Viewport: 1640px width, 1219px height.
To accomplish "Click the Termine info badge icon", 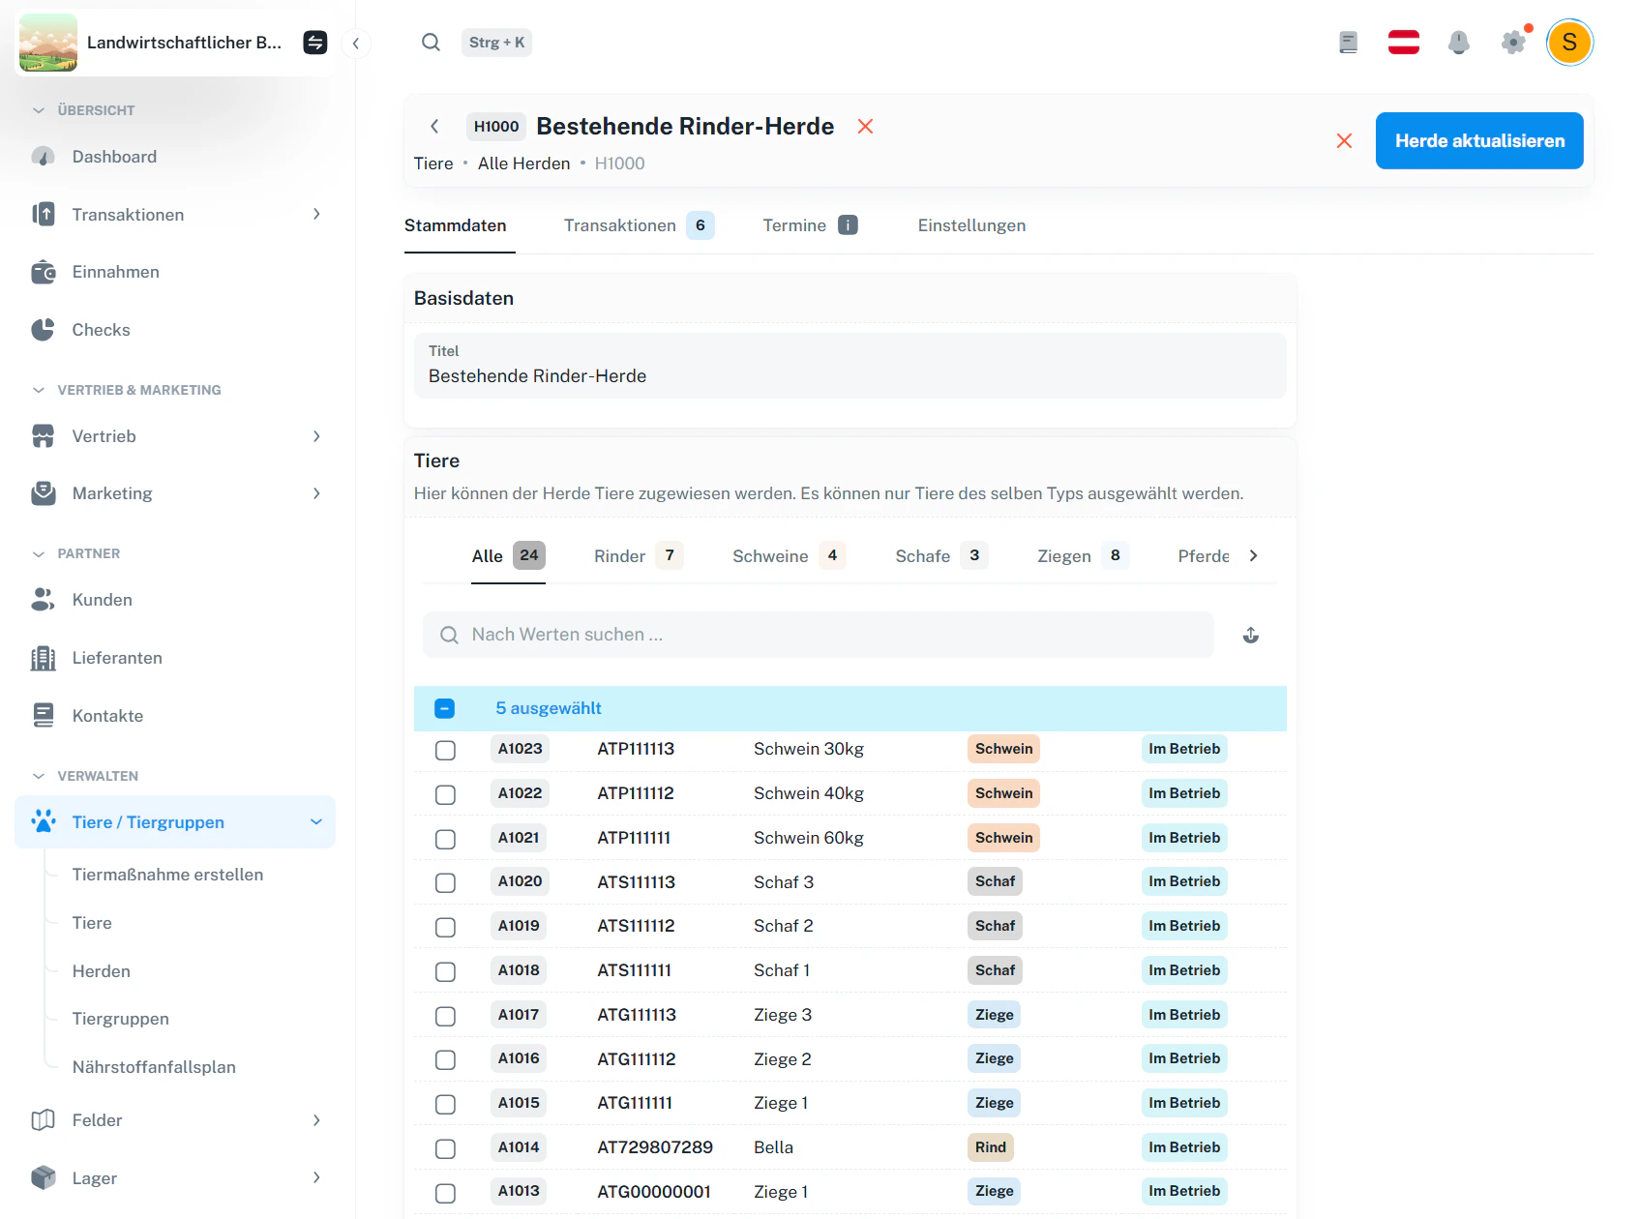I will click(848, 225).
